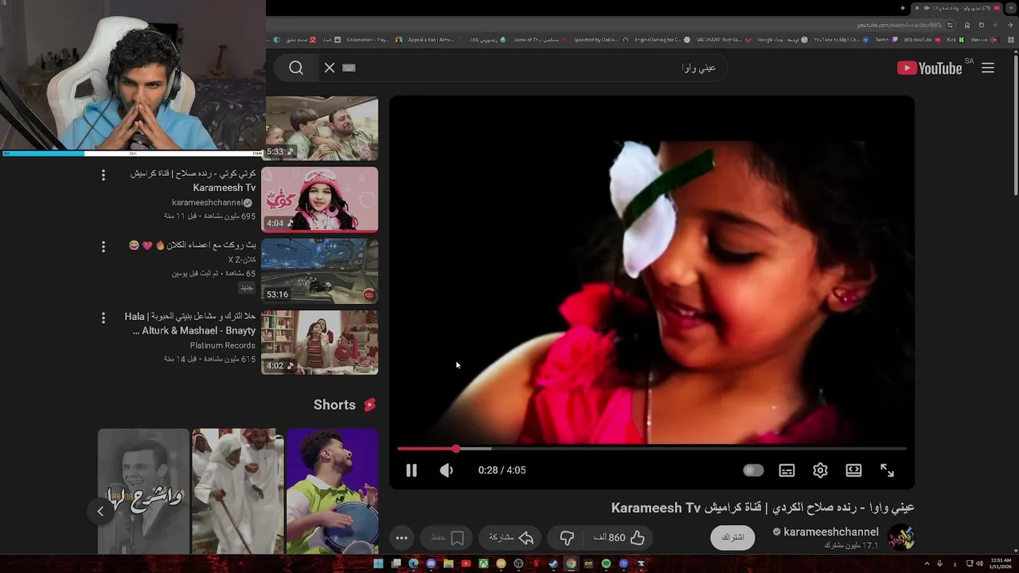Open options menu for كوتي كوتي video
Image resolution: width=1019 pixels, height=573 pixels.
pos(103,175)
